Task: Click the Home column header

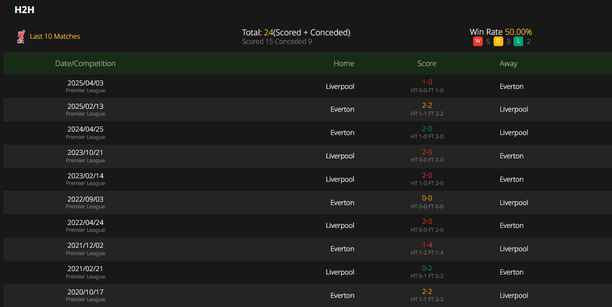Action: (344, 63)
